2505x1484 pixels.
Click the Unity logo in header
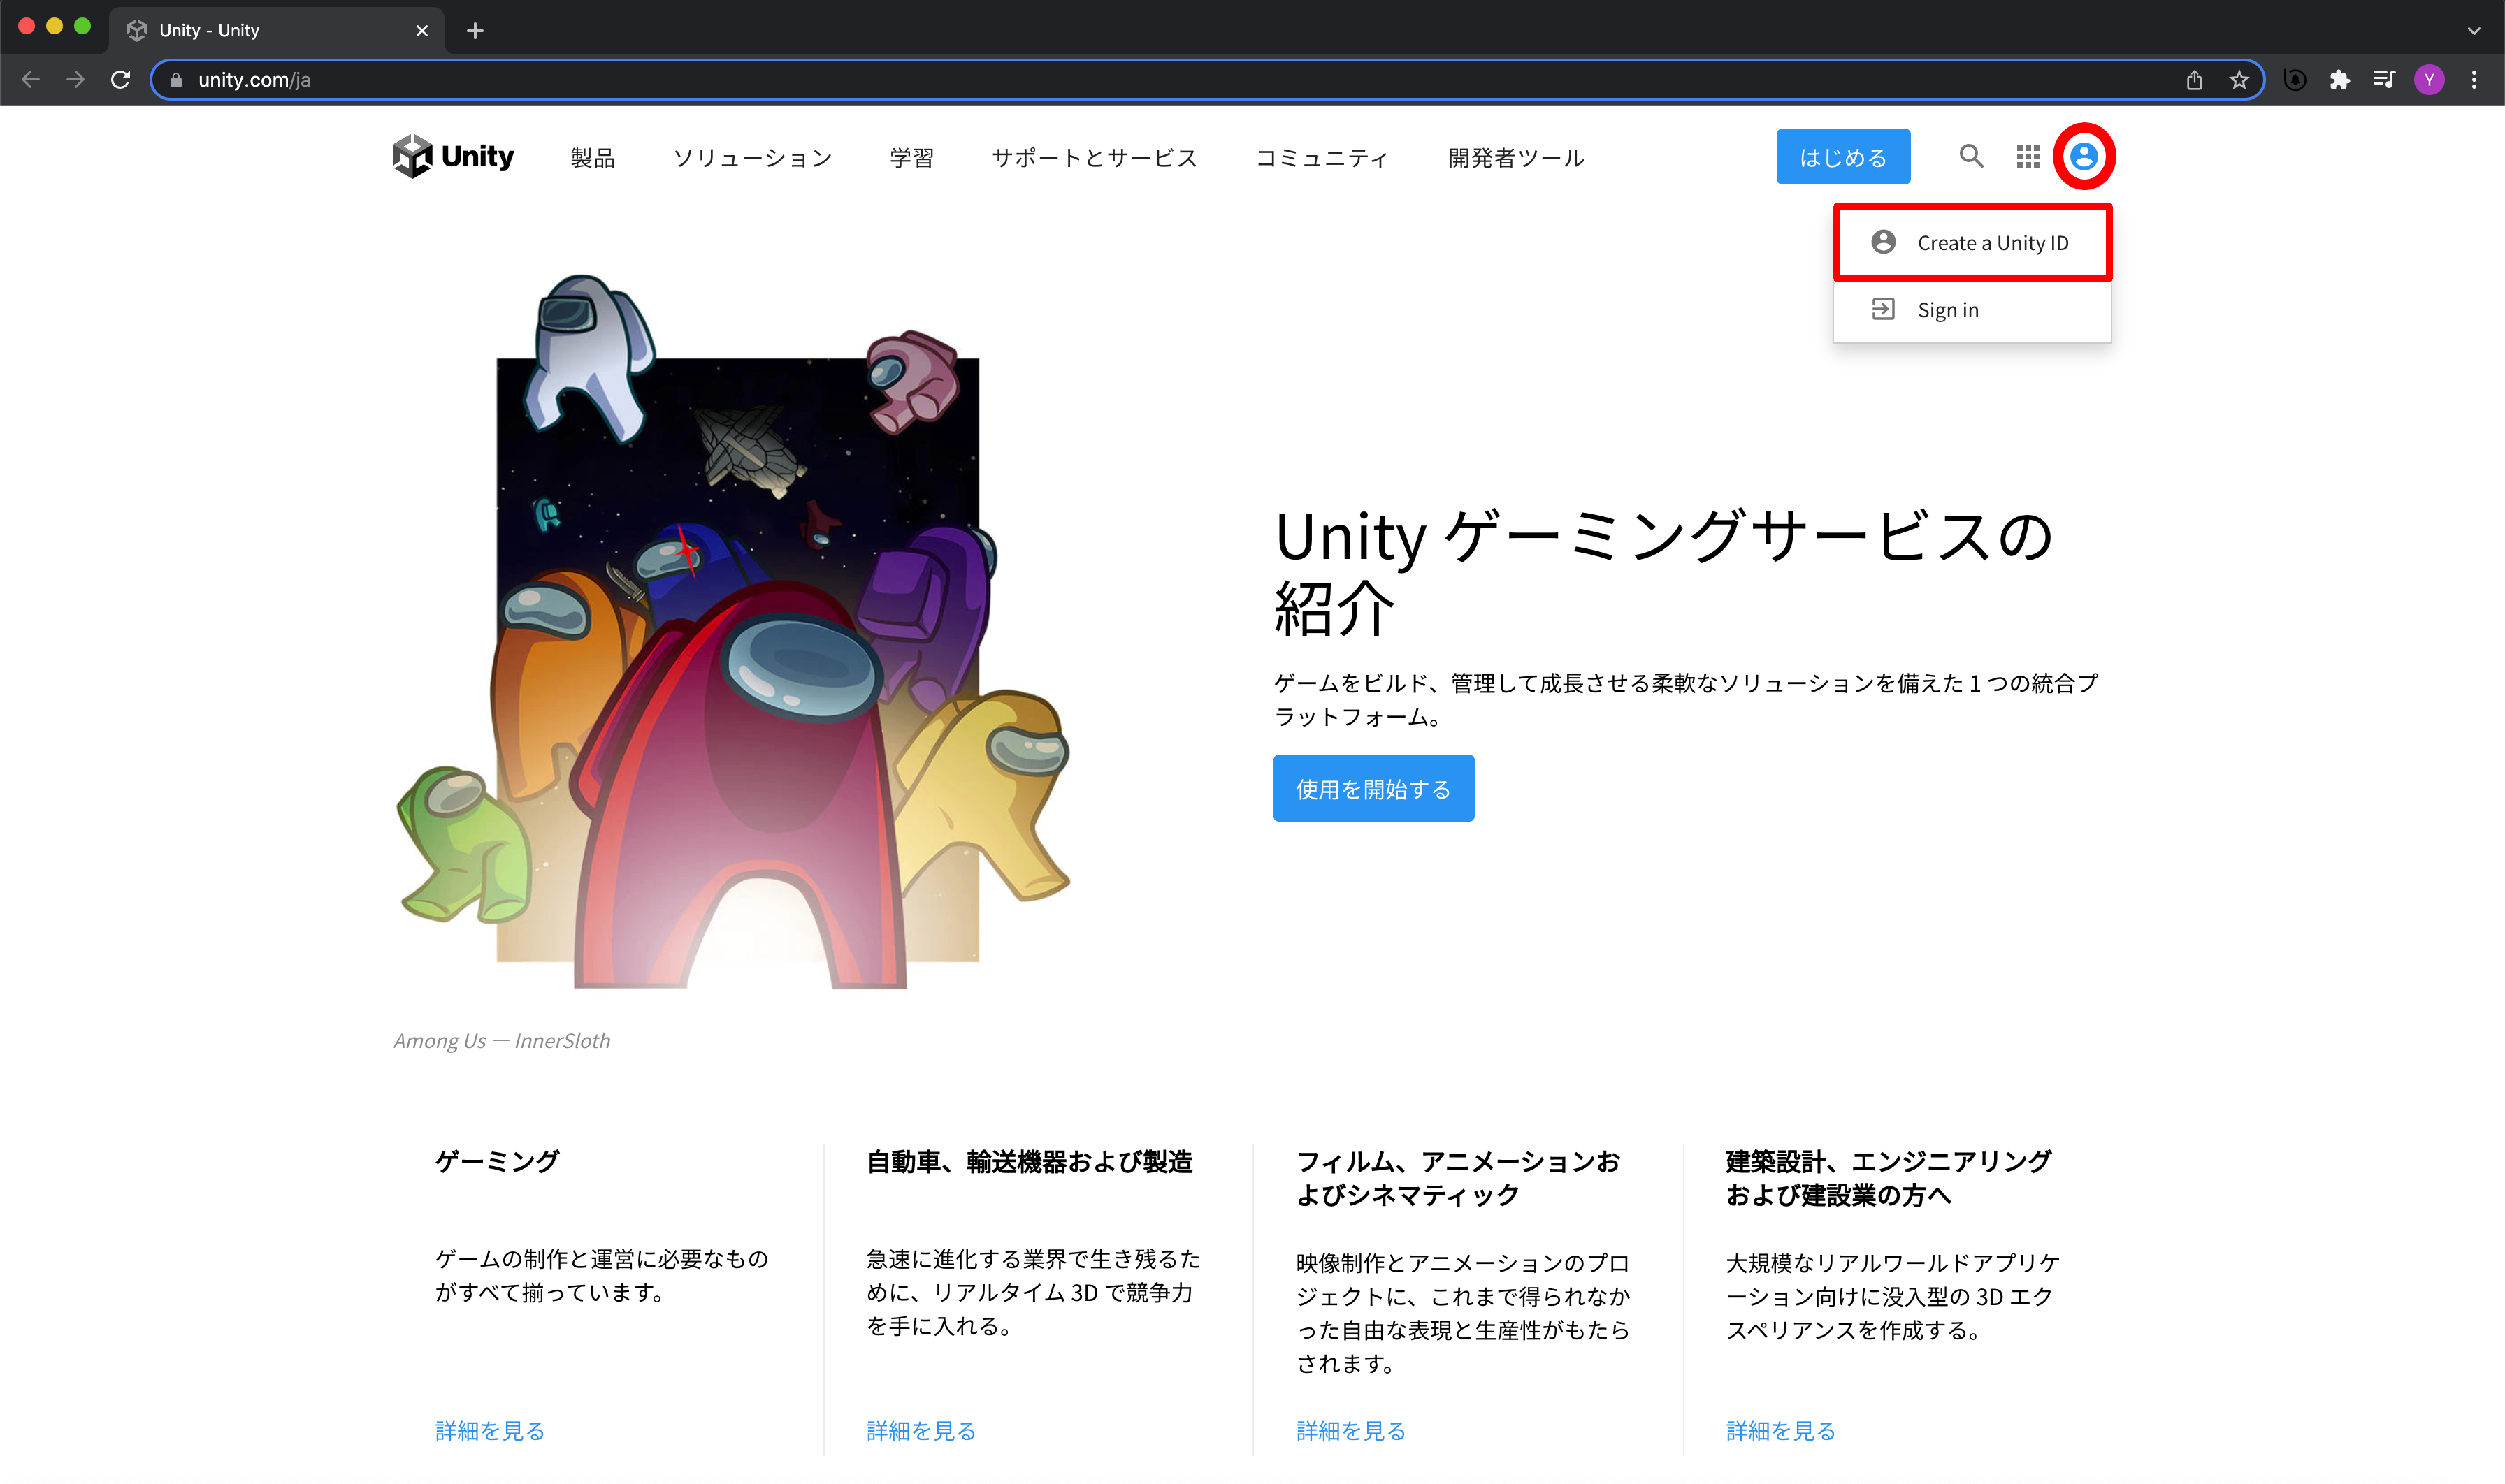[453, 156]
